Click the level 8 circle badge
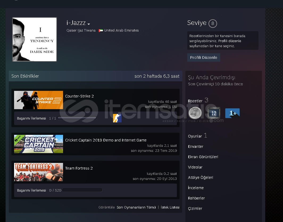Screen dimensions: 283x222 (x=213, y=23)
